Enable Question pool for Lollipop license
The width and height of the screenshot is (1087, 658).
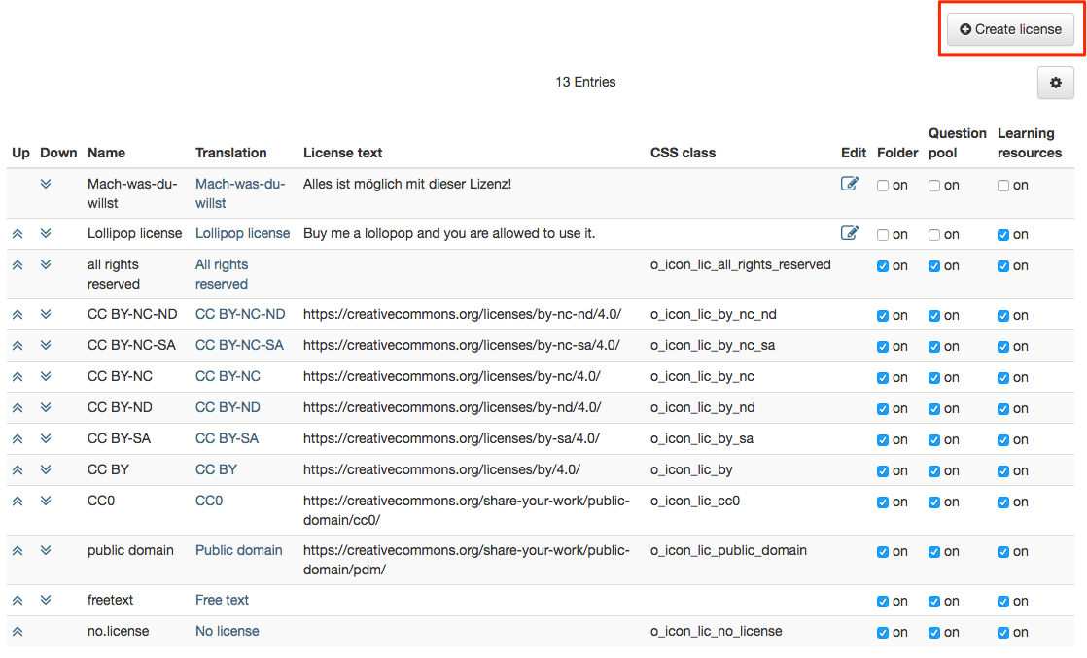[x=934, y=235]
